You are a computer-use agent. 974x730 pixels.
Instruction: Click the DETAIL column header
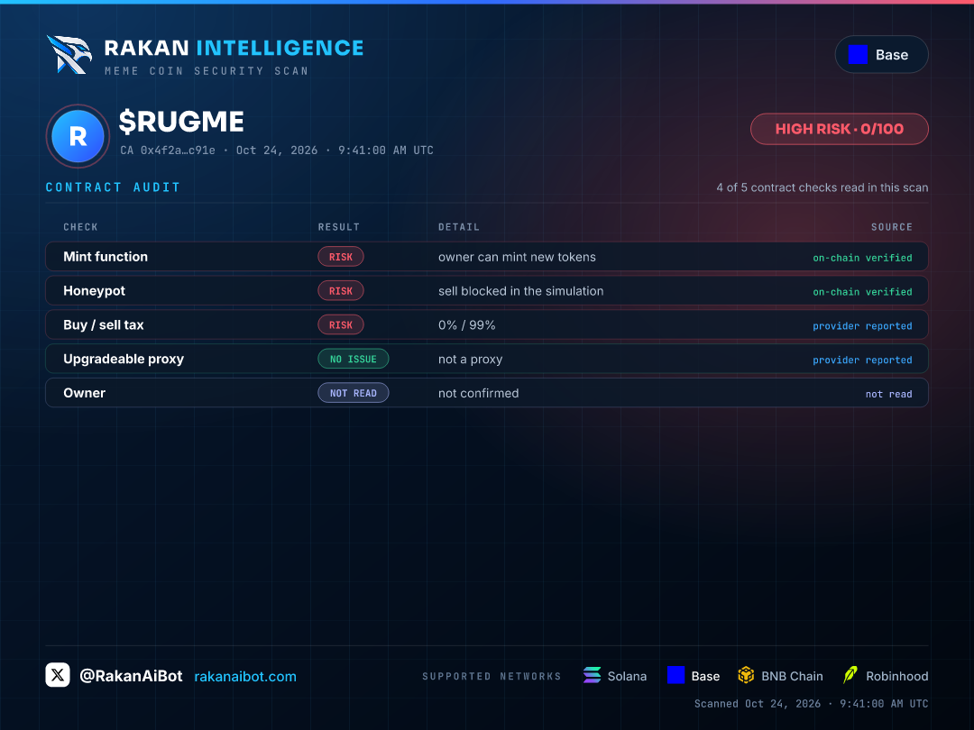coord(459,227)
